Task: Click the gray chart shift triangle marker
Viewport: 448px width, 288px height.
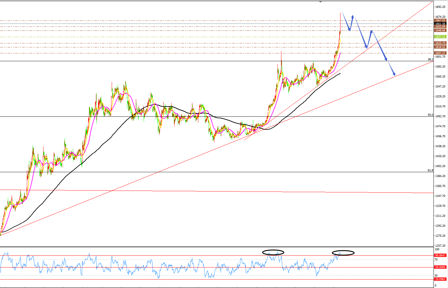Action: point(320,2)
